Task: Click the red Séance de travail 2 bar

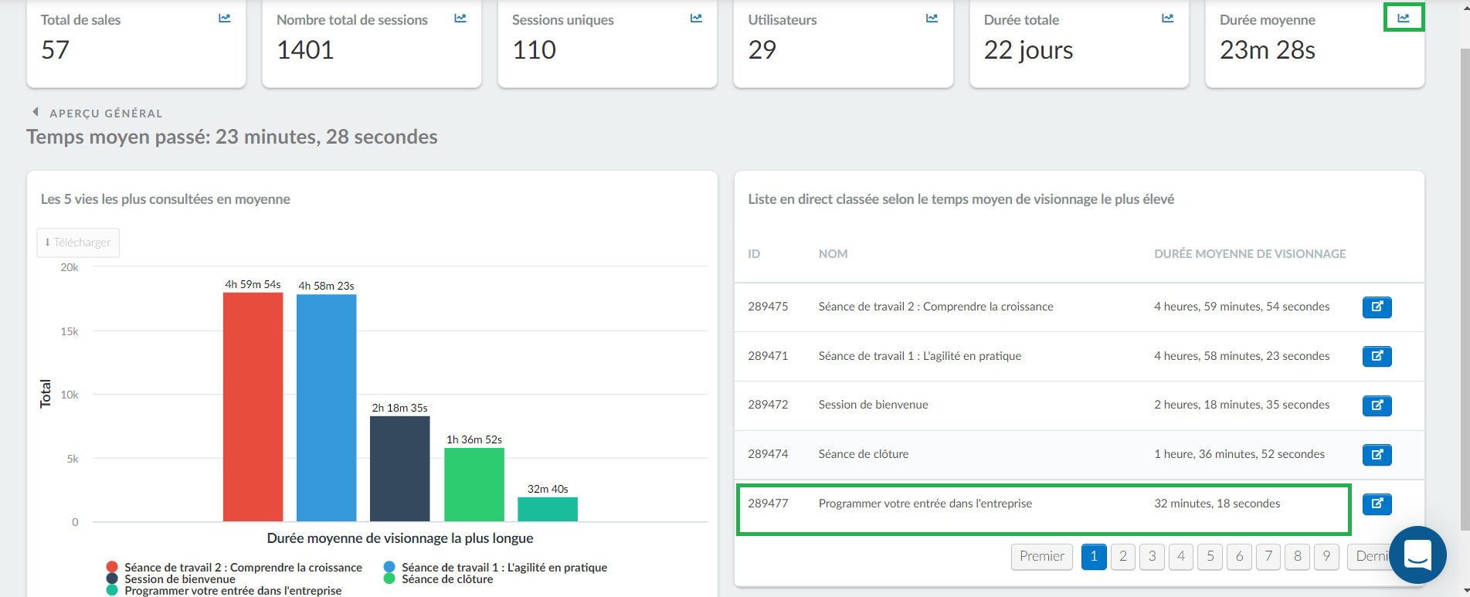Action: pyautogui.click(x=253, y=407)
